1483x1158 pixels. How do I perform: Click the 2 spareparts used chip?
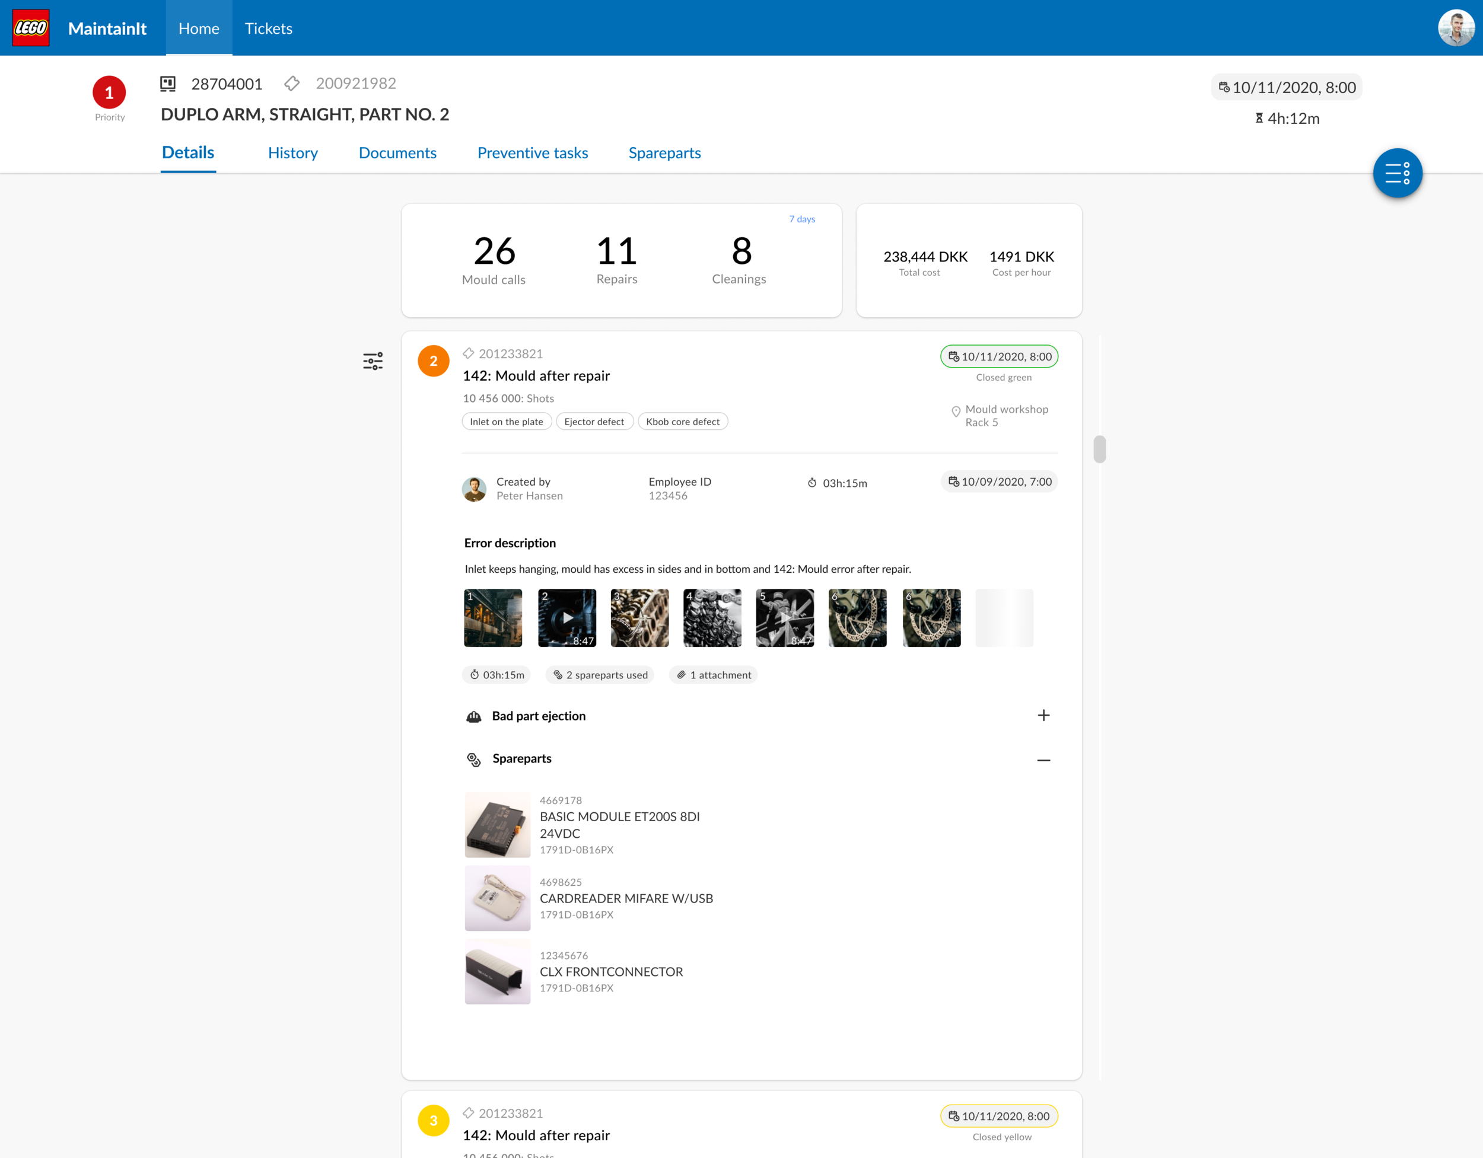(600, 675)
